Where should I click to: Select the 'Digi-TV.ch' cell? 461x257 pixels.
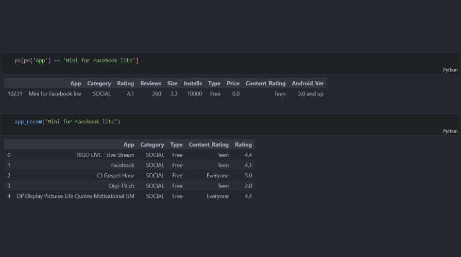(x=122, y=186)
